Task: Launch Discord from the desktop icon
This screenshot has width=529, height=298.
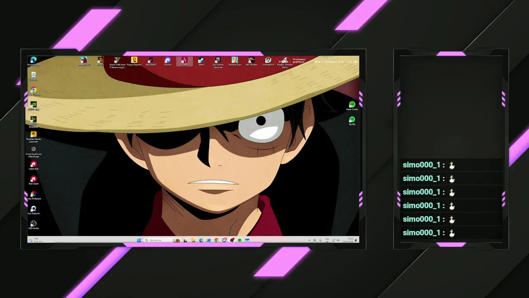Action: click(167, 61)
